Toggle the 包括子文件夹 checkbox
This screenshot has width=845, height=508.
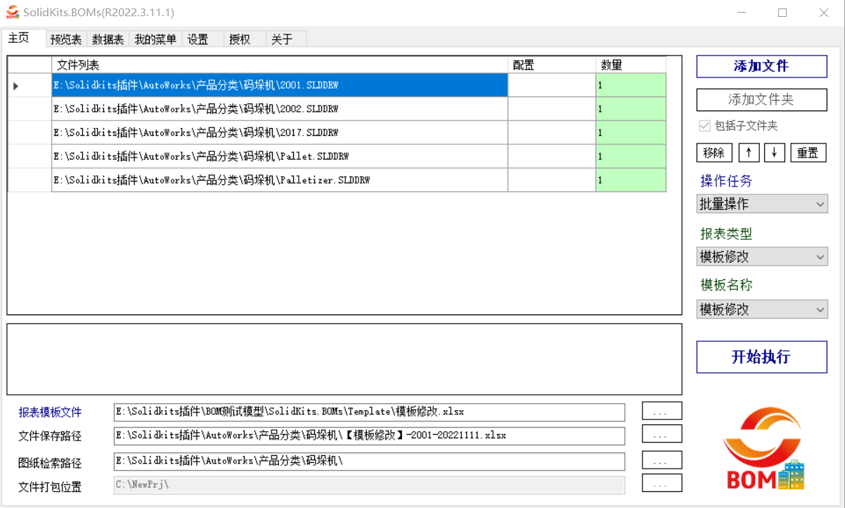coord(704,125)
